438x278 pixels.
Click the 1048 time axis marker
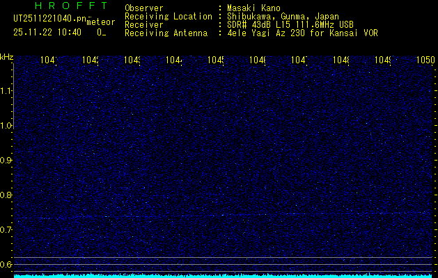tap(341, 60)
